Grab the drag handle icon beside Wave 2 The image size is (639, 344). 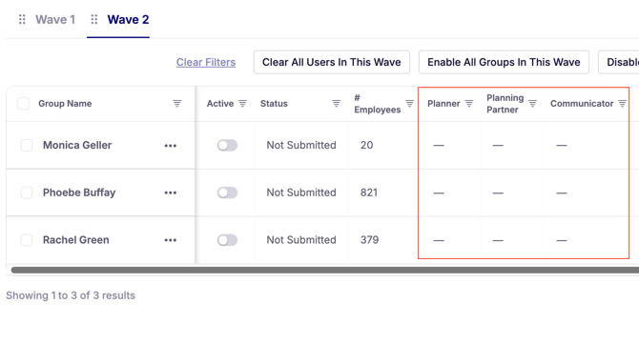(x=94, y=19)
